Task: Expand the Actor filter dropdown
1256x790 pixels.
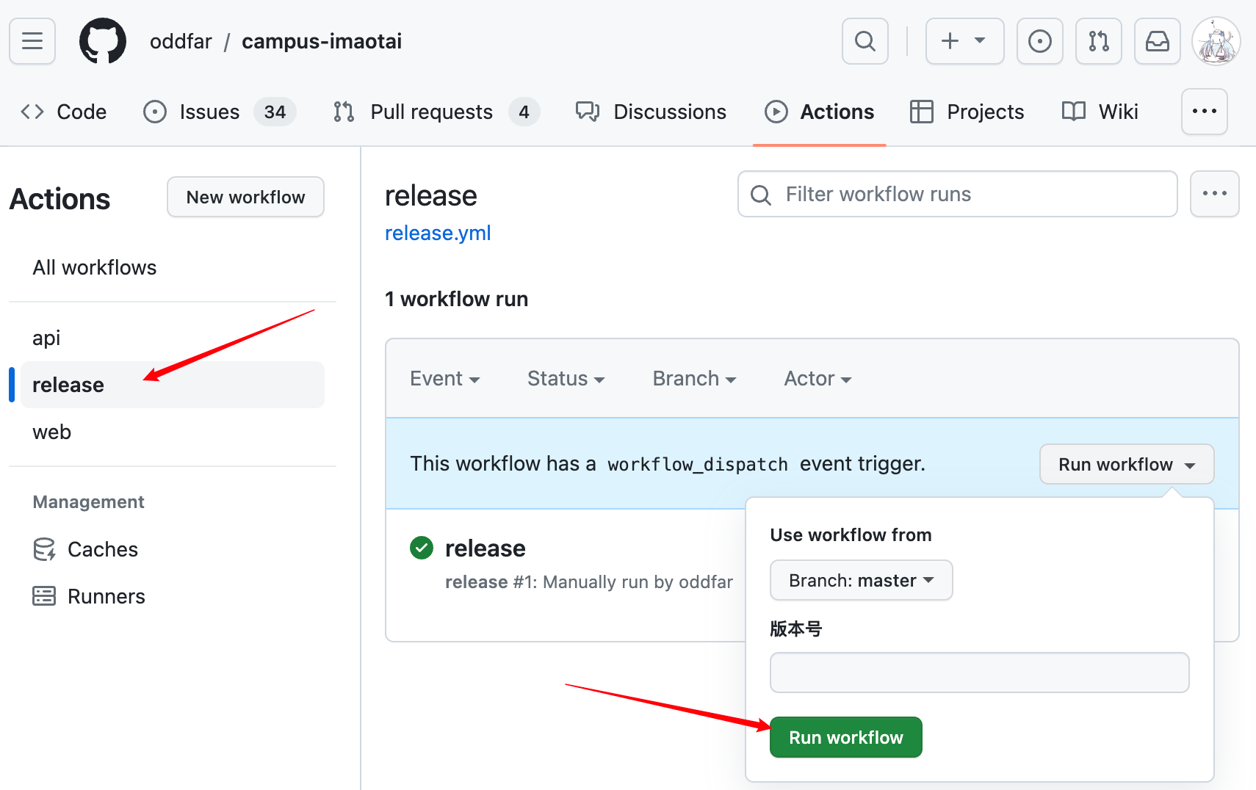Action: [817, 379]
